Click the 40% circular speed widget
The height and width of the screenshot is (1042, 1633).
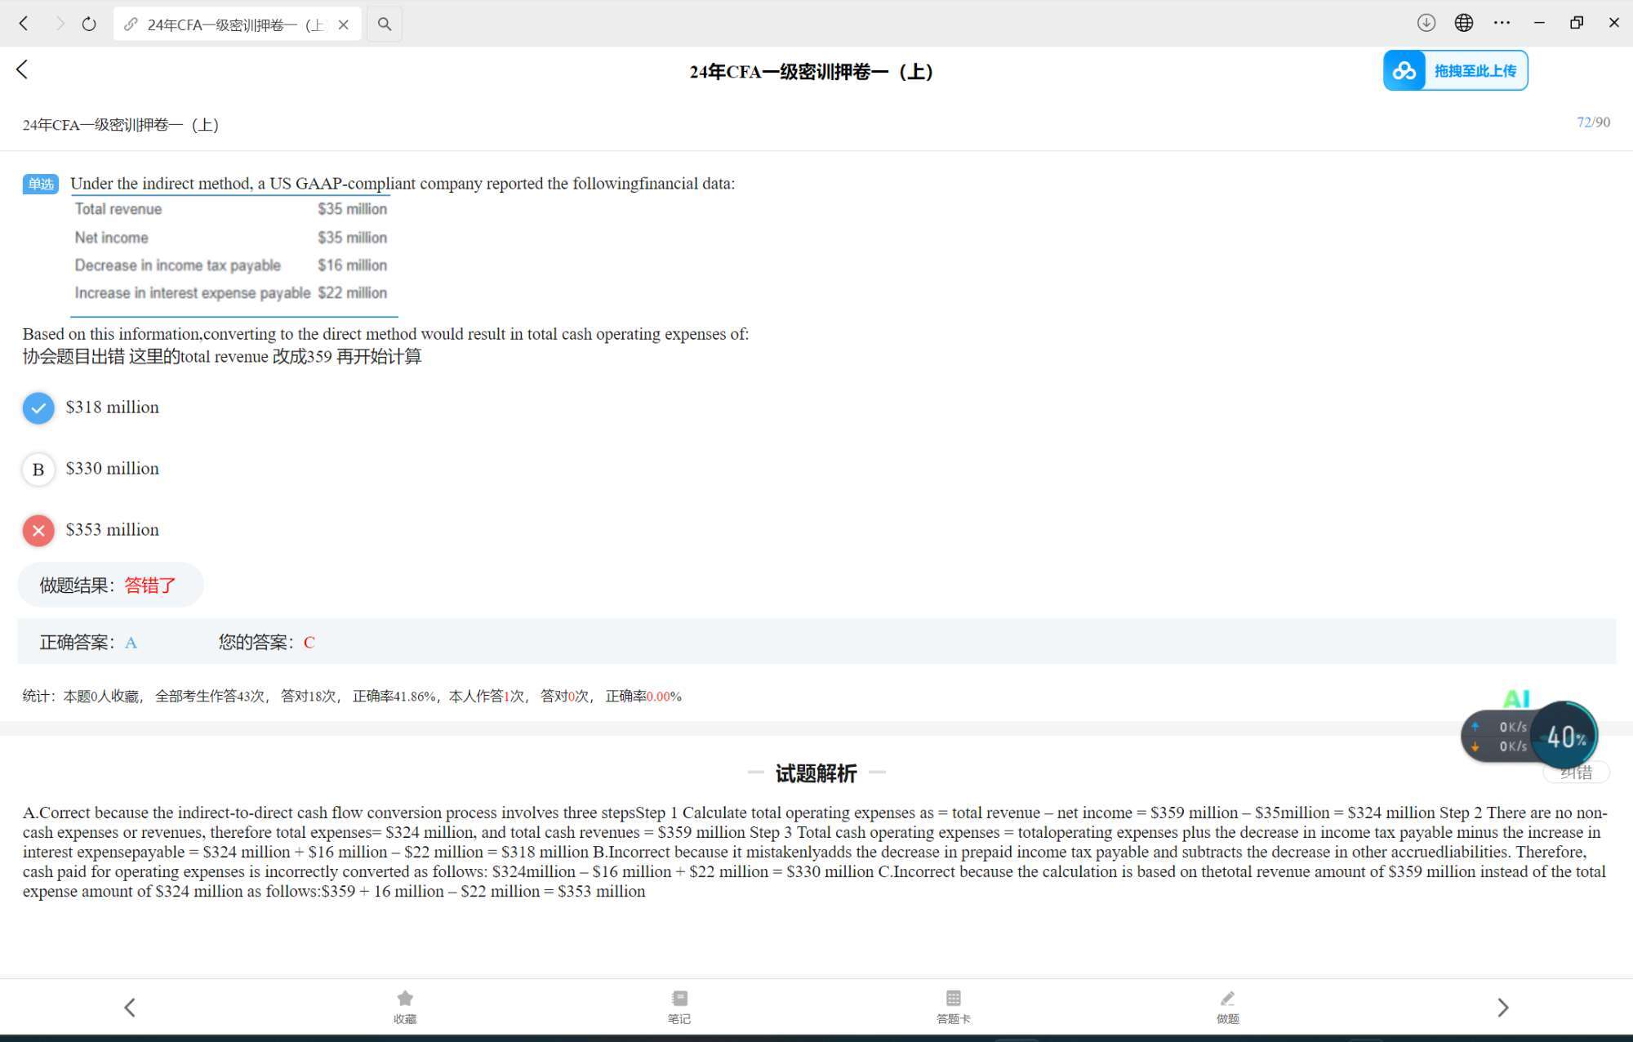pos(1564,737)
